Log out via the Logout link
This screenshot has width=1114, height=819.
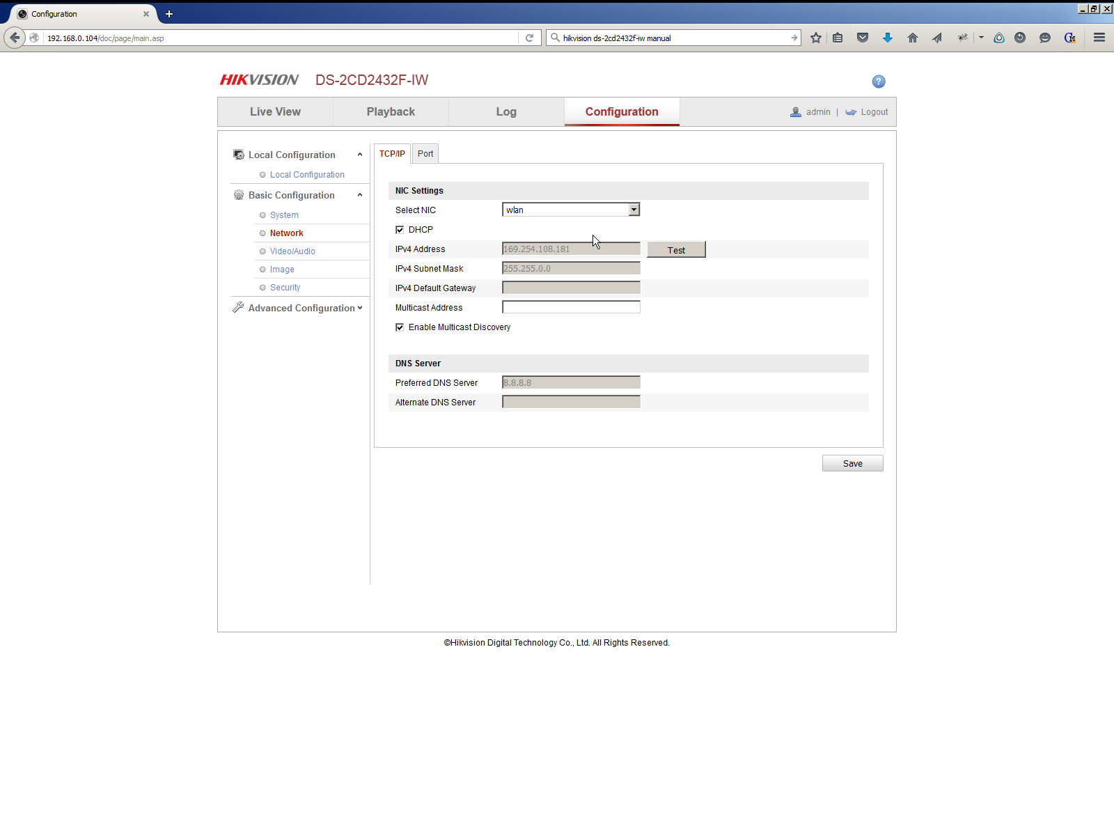tap(874, 112)
